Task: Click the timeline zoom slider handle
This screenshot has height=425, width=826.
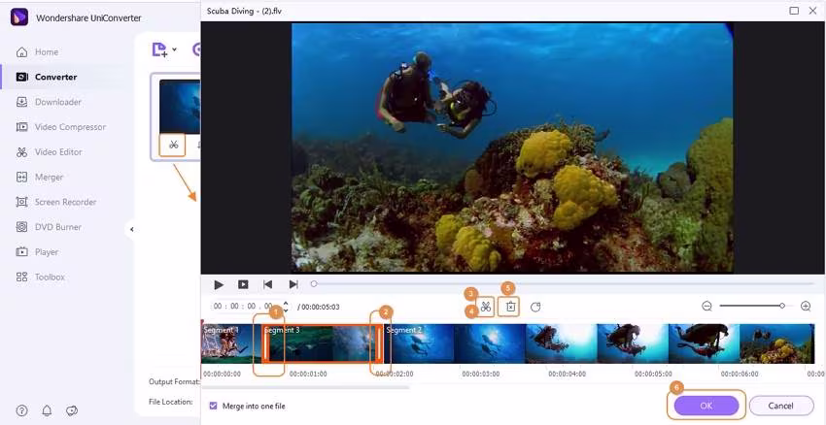Action: pos(782,306)
